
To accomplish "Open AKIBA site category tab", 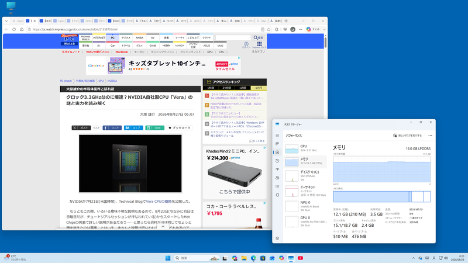I will 139,38.
